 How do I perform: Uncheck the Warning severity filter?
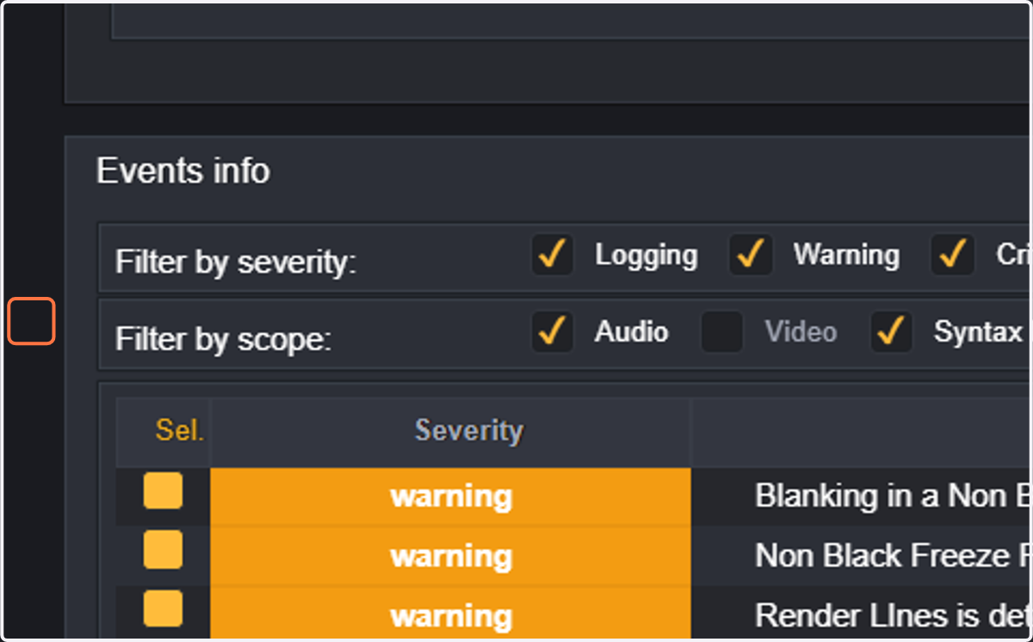pos(751,255)
